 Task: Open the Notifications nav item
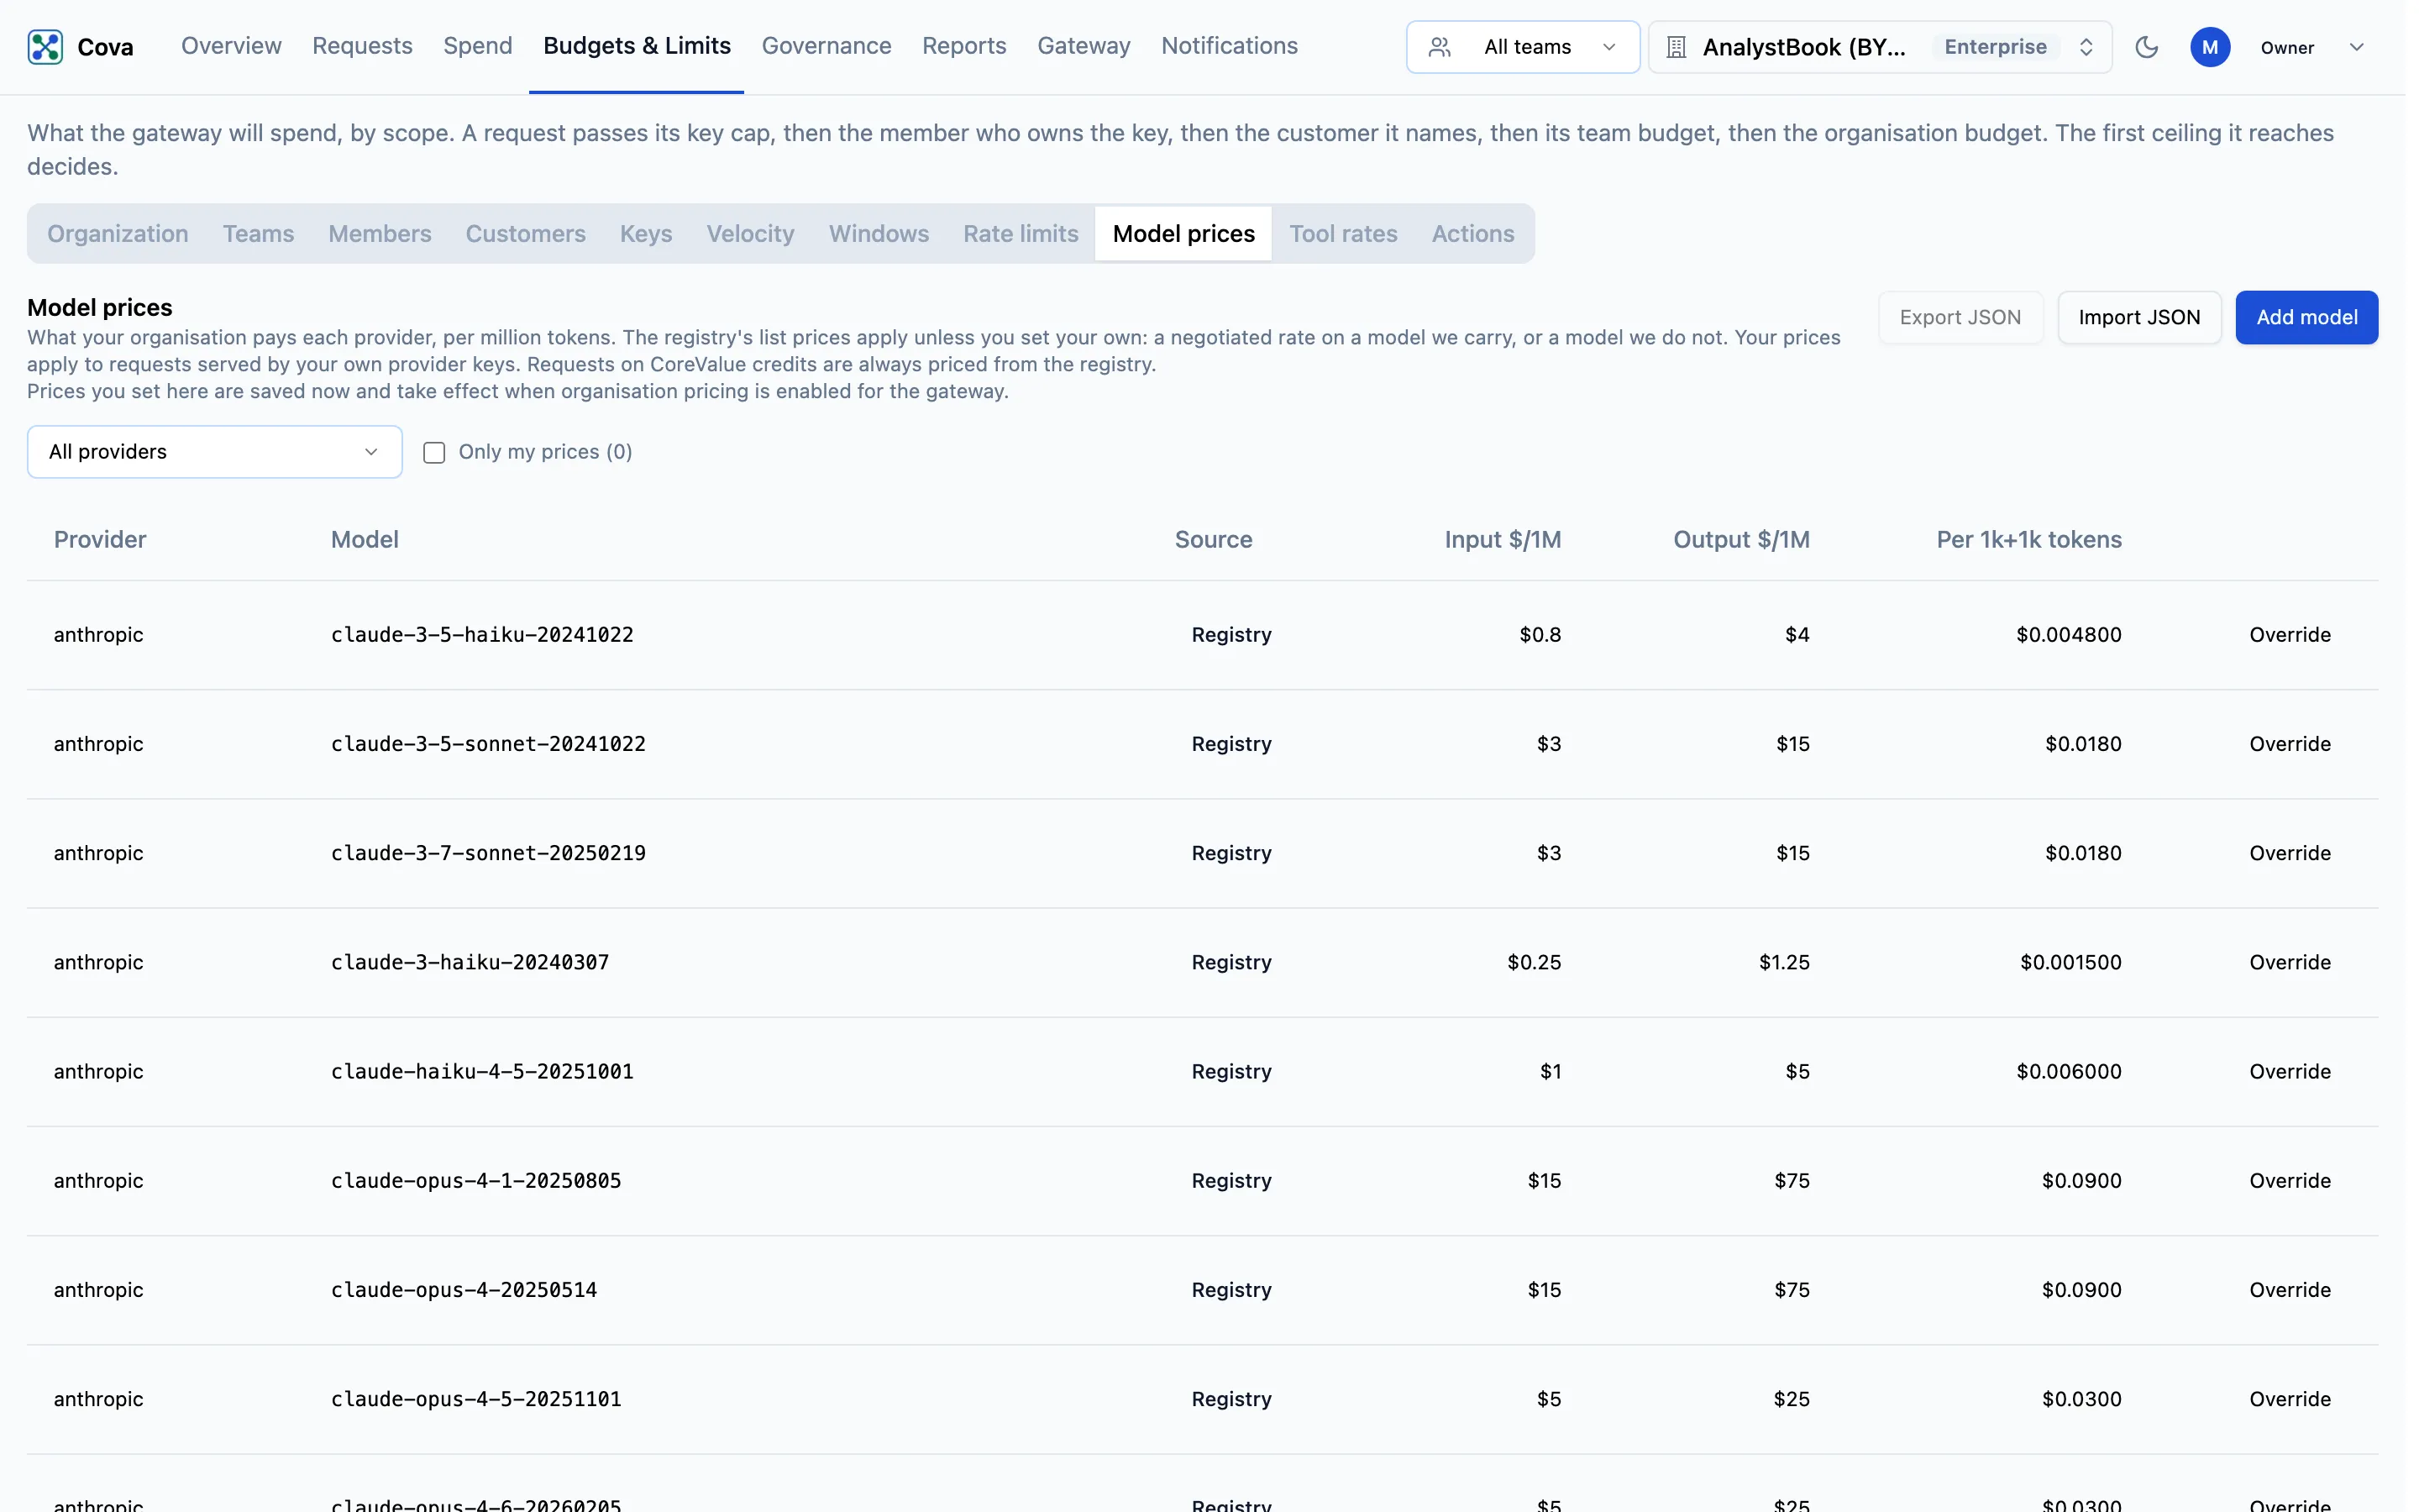click(1230, 46)
